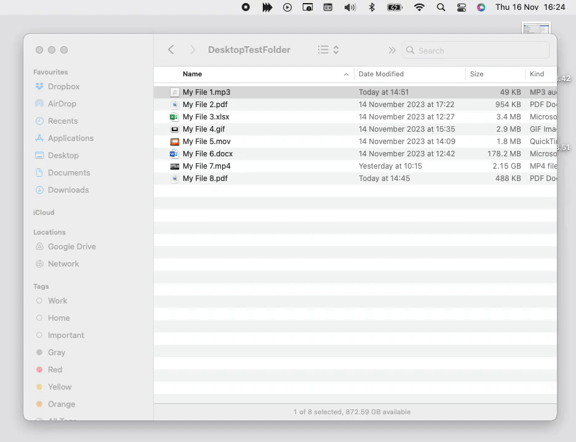This screenshot has width=576, height=442.
Task: Click the 178.2 MB size value
Action: pos(504,153)
